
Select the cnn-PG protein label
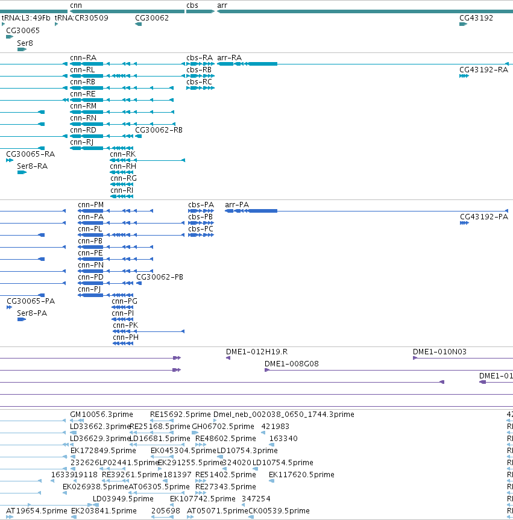coord(125,301)
